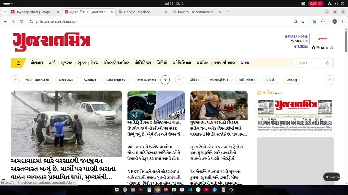This screenshot has width=348, height=195.
Task: Click the address bar URL gmitra.vision-consultants.com
Action: (x=57, y=22)
